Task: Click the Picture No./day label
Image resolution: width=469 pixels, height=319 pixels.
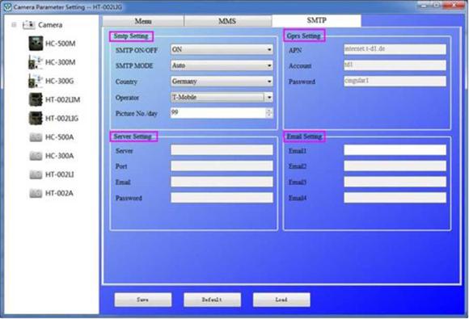Action: tap(137, 114)
